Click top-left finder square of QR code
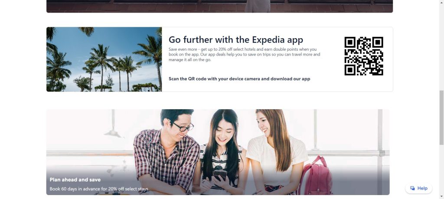The image size is (444, 199). (350, 43)
